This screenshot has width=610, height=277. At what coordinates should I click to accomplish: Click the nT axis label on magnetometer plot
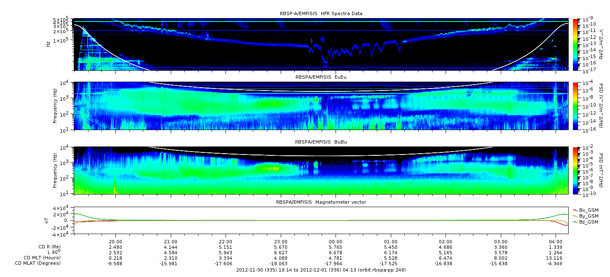tap(48, 220)
